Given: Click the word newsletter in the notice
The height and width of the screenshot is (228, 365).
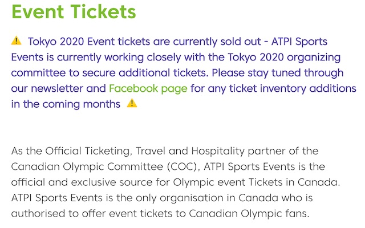Looking at the screenshot, I should tap(57, 89).
